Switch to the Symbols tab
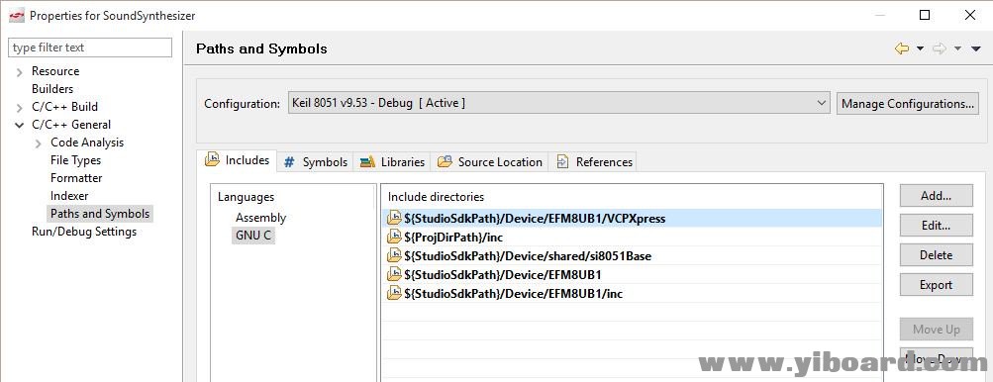The width and height of the screenshot is (993, 382). click(x=316, y=162)
